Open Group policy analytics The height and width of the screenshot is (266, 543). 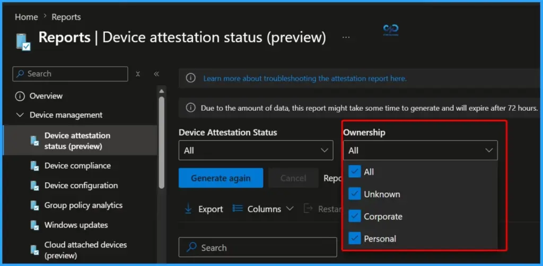point(83,205)
